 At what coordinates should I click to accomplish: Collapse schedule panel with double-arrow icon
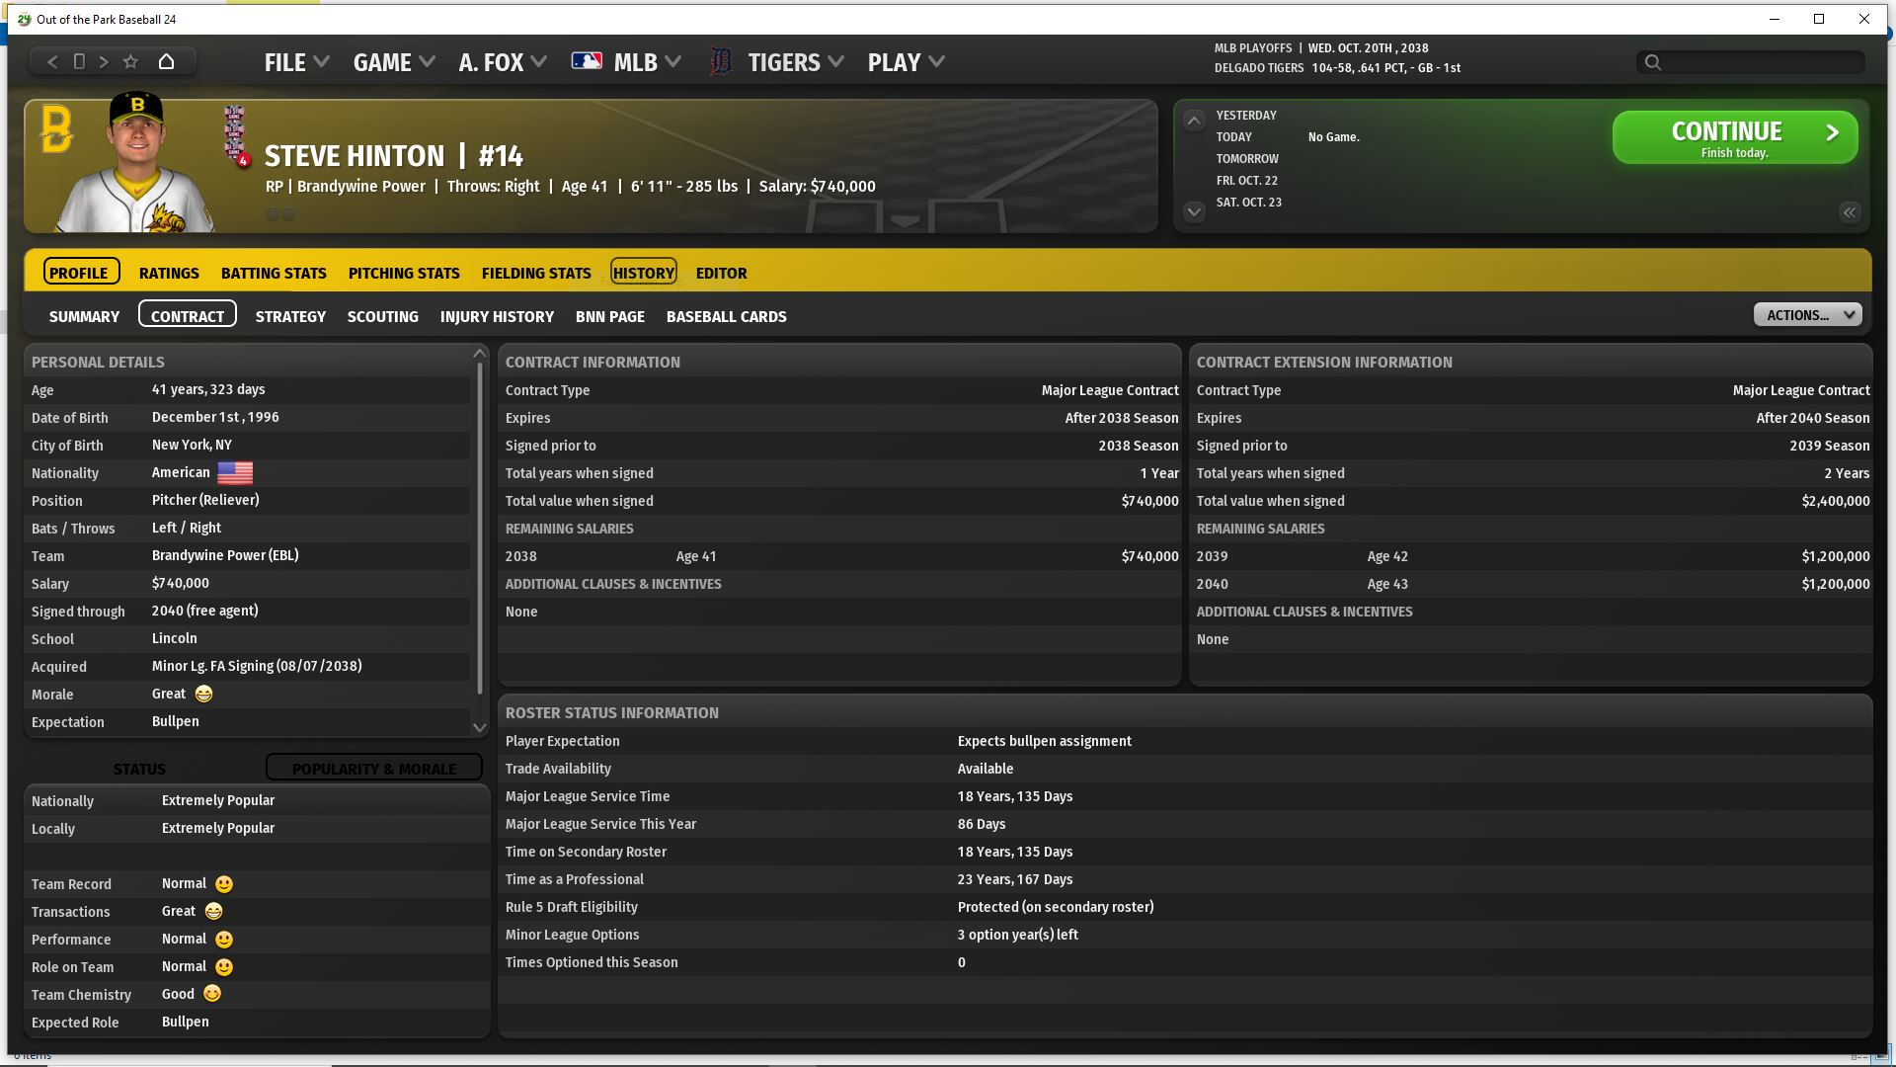pos(1849,212)
